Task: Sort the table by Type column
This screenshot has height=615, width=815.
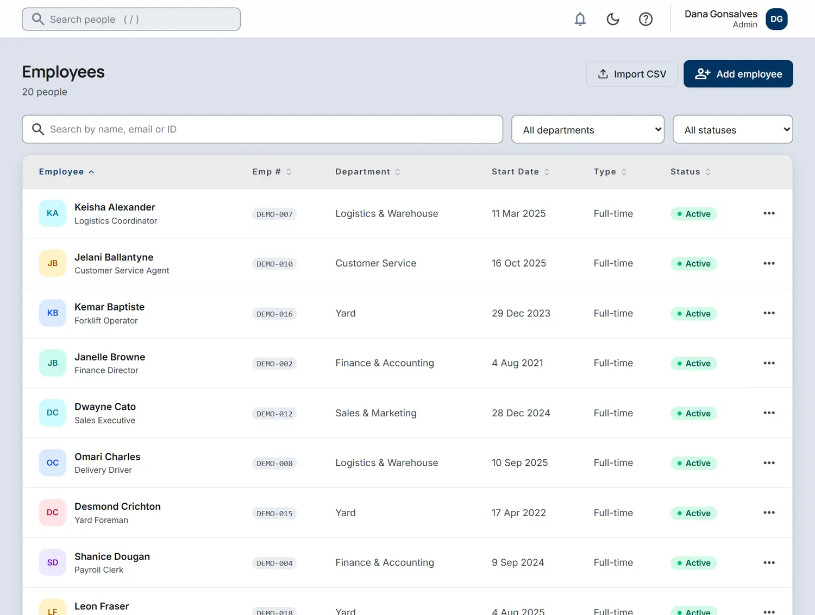Action: tap(610, 172)
